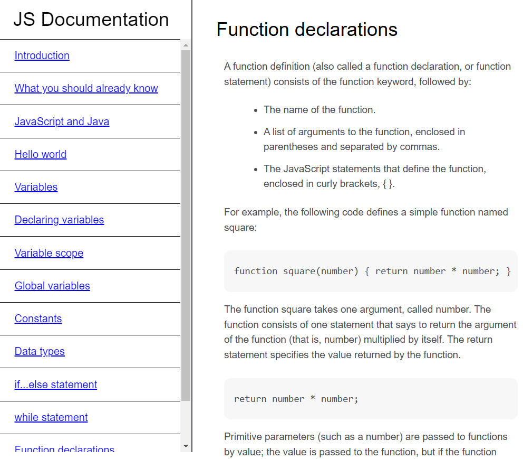Image resolution: width=523 pixels, height=459 pixels.
Task: Click the What you should already know link
Action: [86, 88]
